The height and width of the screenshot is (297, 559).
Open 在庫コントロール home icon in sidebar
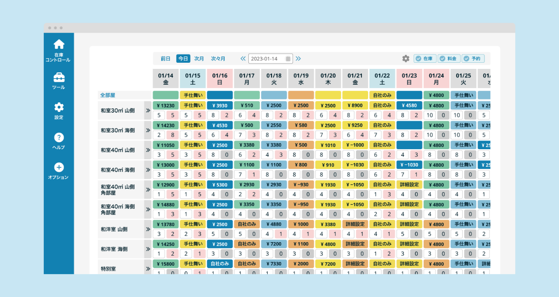[59, 44]
